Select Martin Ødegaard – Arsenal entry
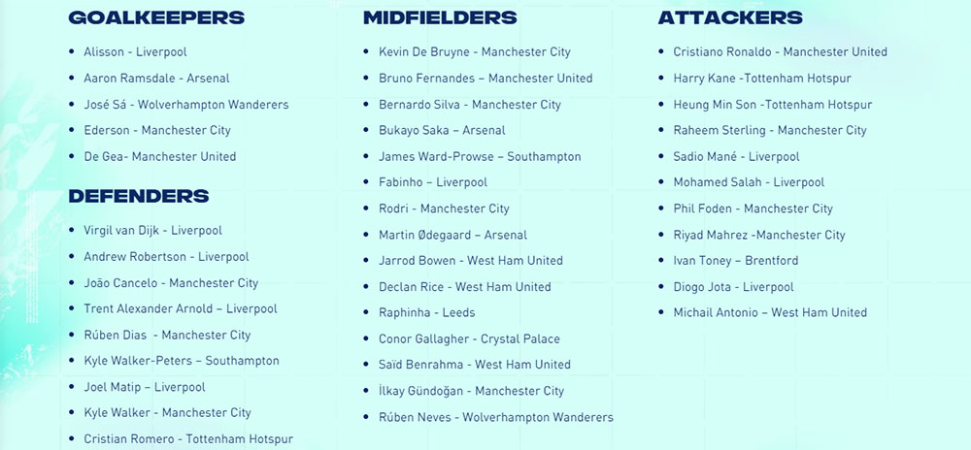The height and width of the screenshot is (450, 971). [x=453, y=235]
